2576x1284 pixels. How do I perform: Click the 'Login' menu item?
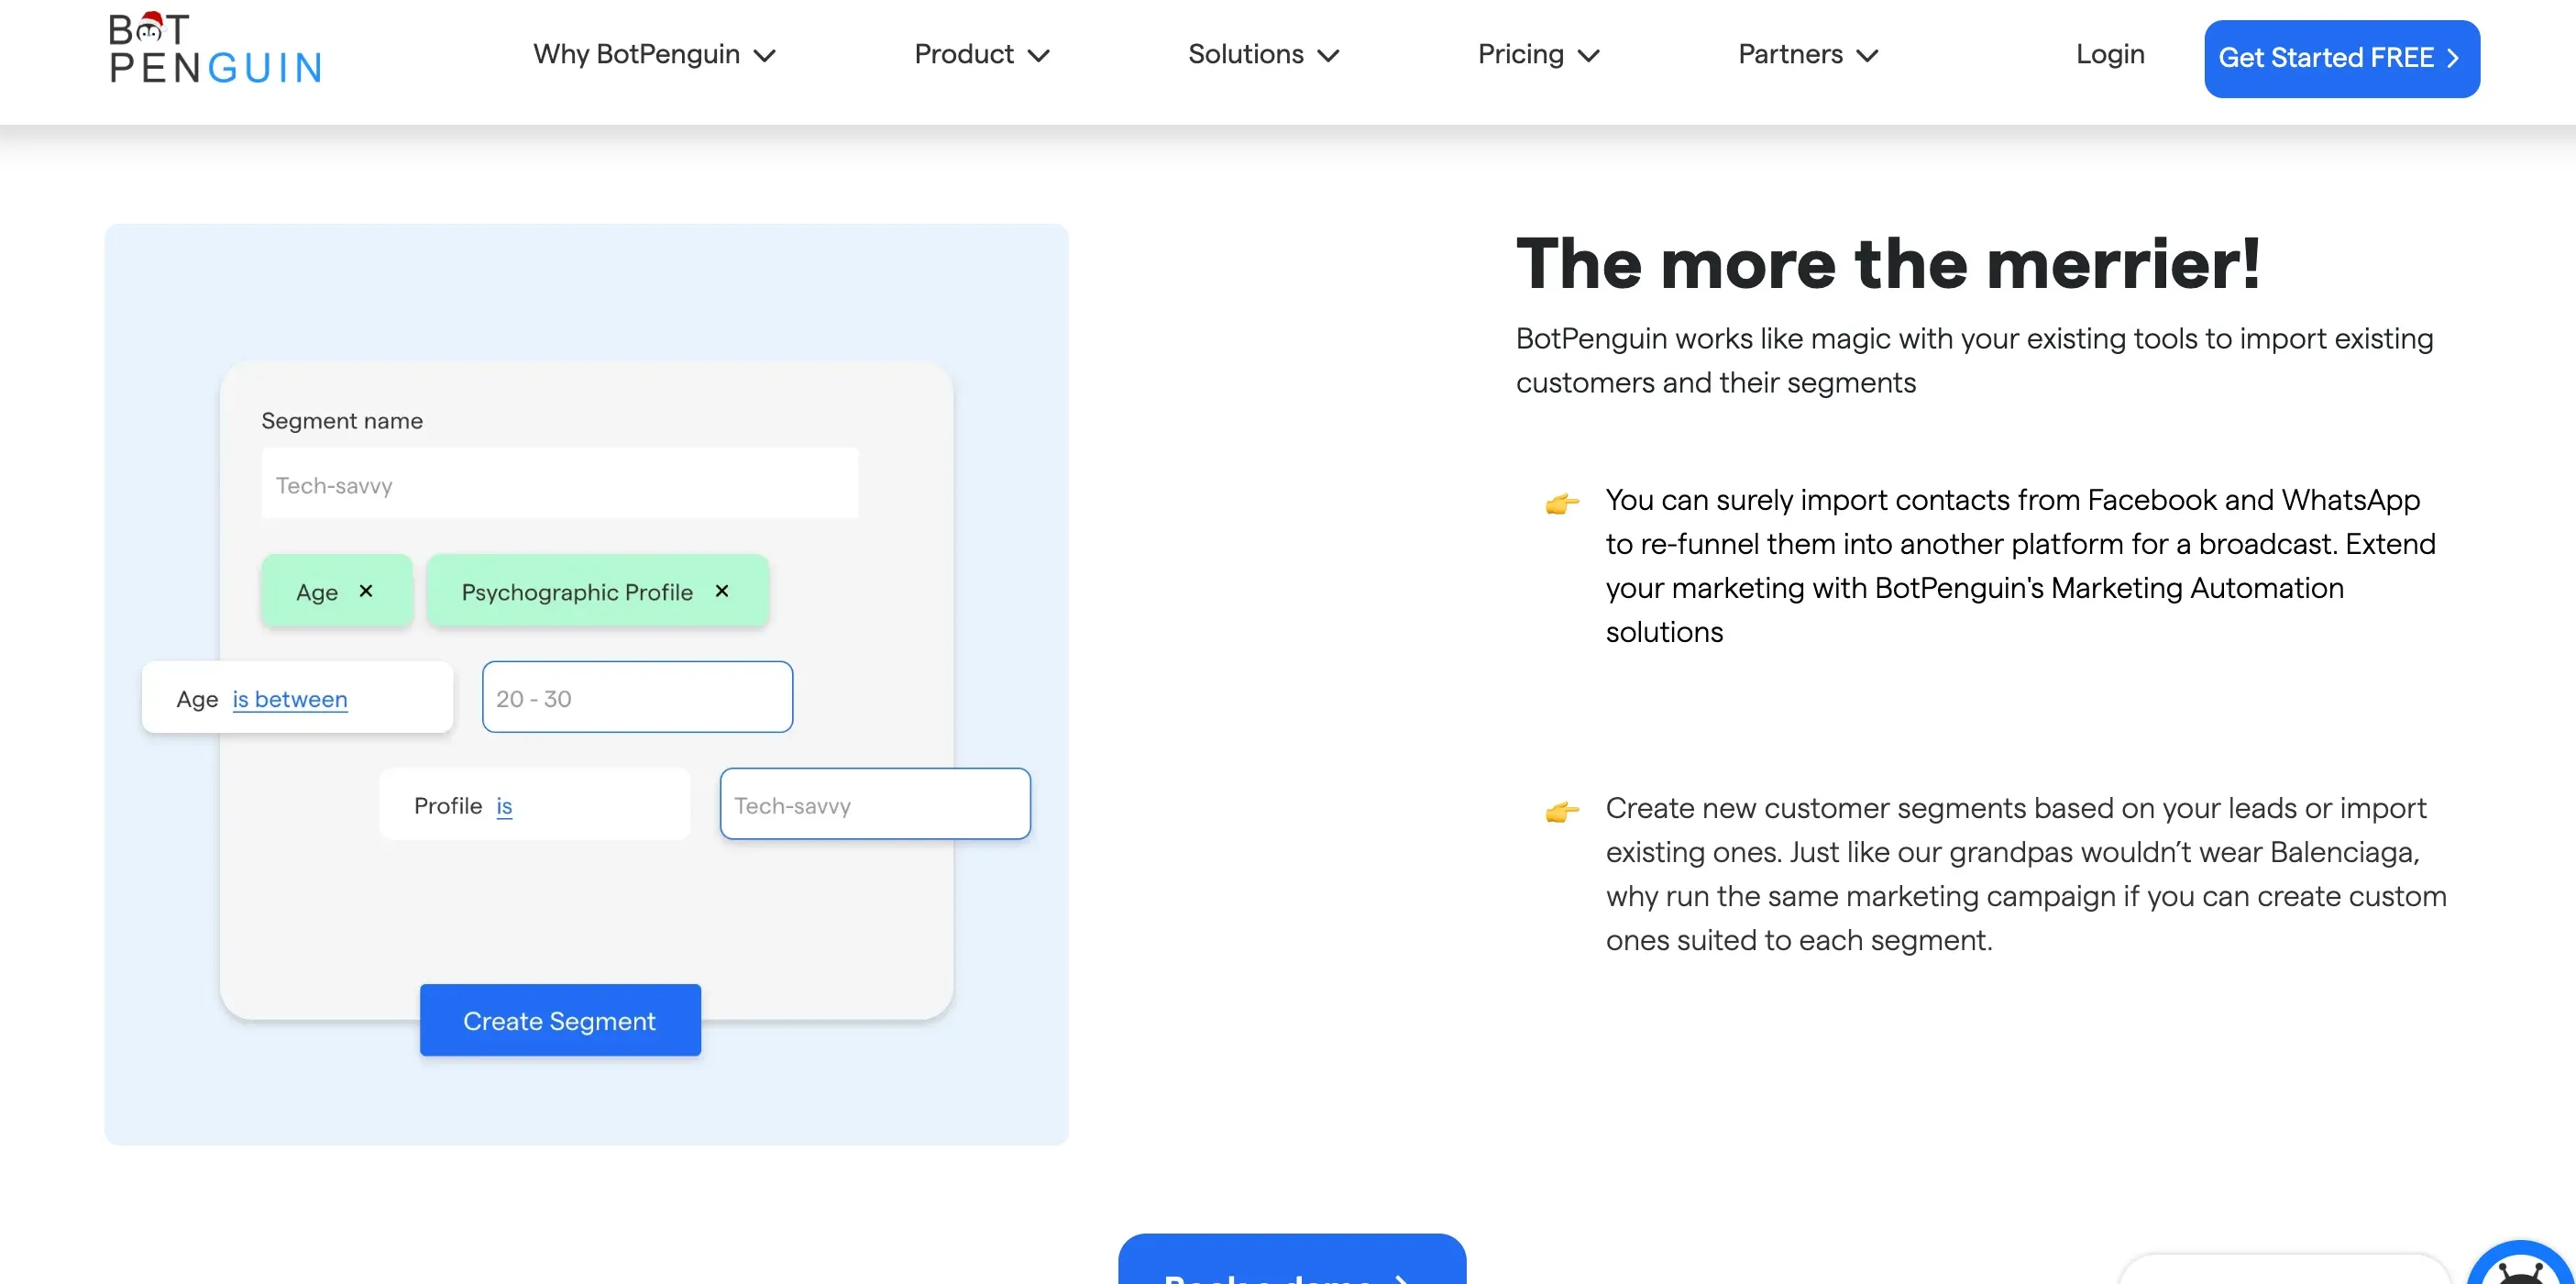(2109, 52)
